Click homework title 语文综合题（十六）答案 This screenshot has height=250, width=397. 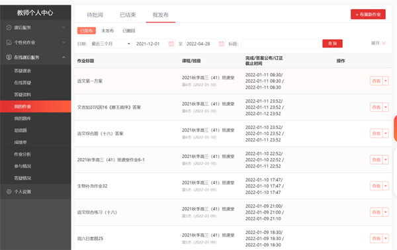tap(101, 134)
